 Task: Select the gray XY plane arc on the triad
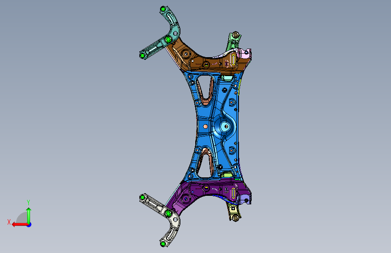point(22,217)
